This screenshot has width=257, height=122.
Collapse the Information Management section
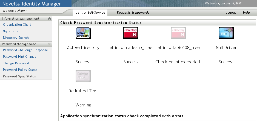pos(49,19)
